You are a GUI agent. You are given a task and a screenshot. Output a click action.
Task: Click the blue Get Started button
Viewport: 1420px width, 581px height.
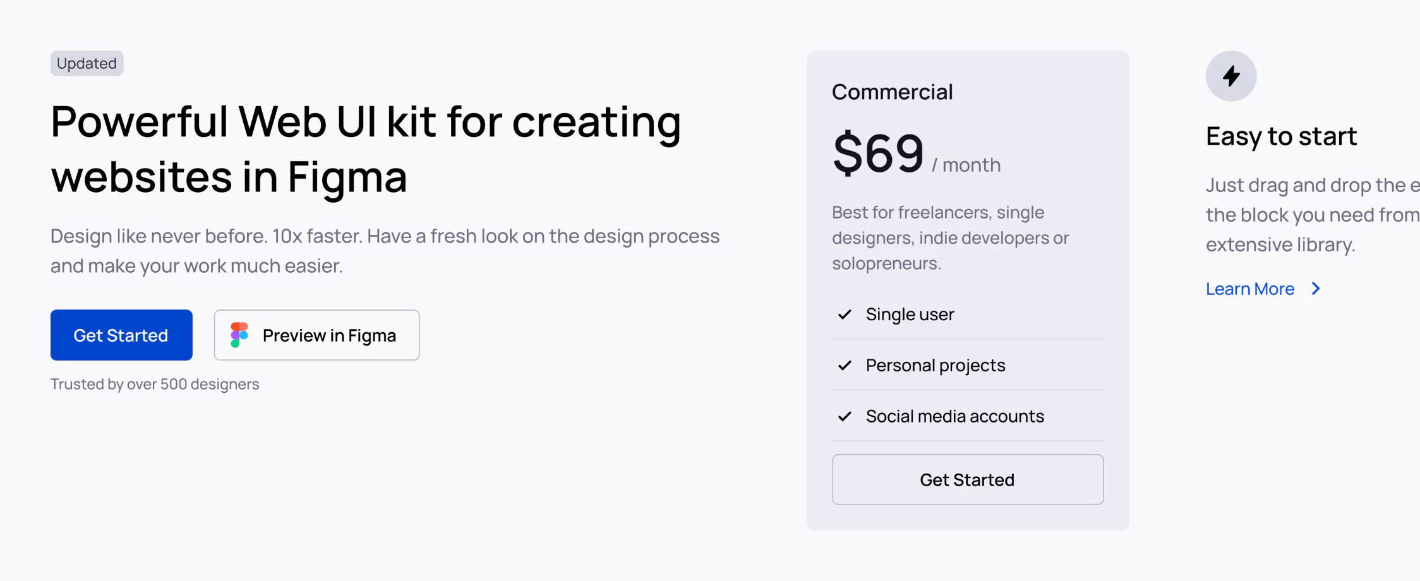(x=121, y=335)
